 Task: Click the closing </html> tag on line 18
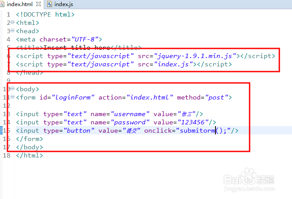click(29, 155)
